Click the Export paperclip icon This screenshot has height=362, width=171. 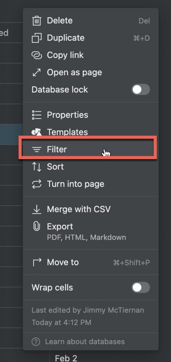click(36, 227)
